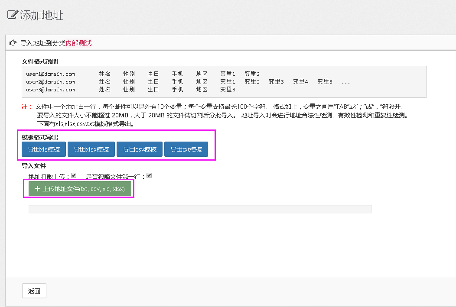Screen dimensions: 456x307
Task: Click 上传地址文件 text to upload file
Action: (x=84, y=189)
